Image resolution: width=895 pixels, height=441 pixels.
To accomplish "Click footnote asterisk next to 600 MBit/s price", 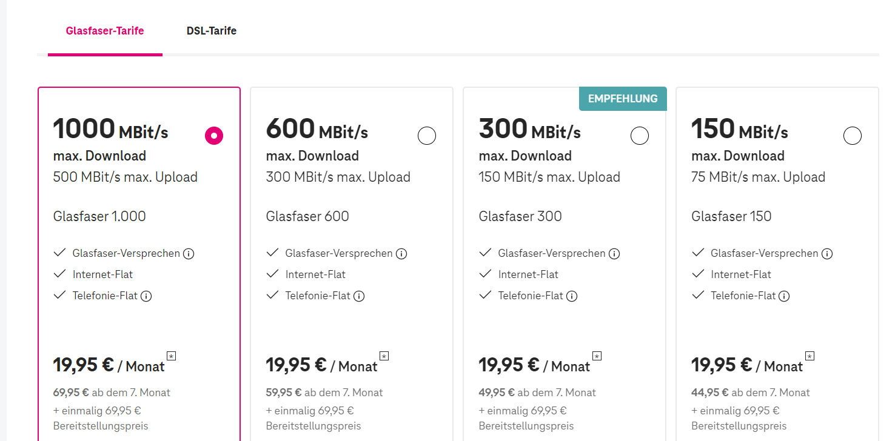I will pos(384,356).
